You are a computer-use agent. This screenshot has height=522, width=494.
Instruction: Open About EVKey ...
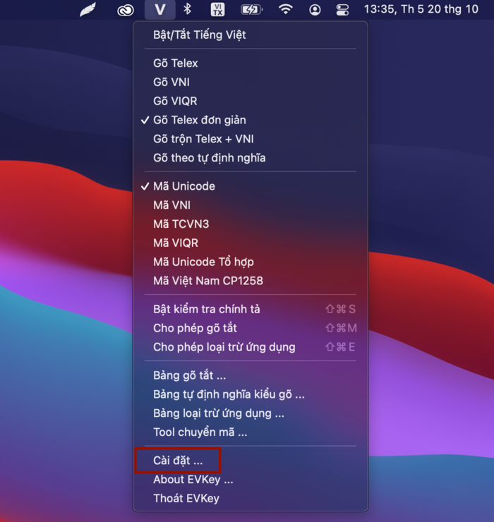pos(251,480)
